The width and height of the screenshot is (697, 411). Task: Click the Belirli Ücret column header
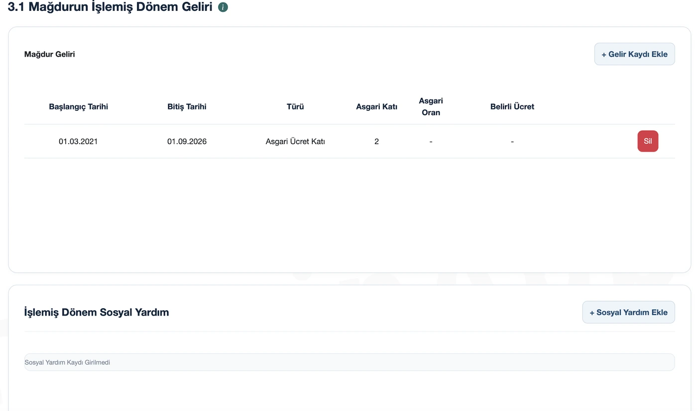[x=512, y=106]
